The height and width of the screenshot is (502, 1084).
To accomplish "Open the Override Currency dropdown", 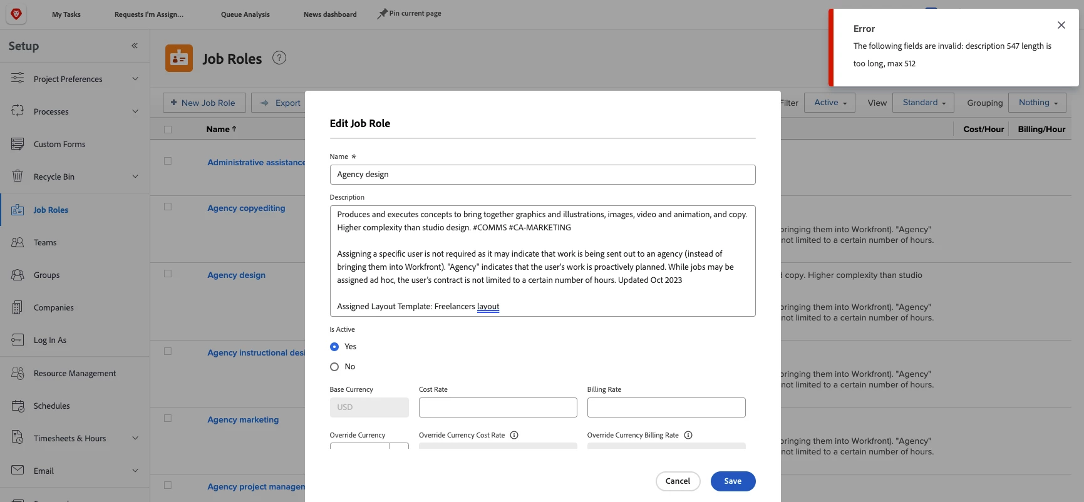I will click(369, 446).
